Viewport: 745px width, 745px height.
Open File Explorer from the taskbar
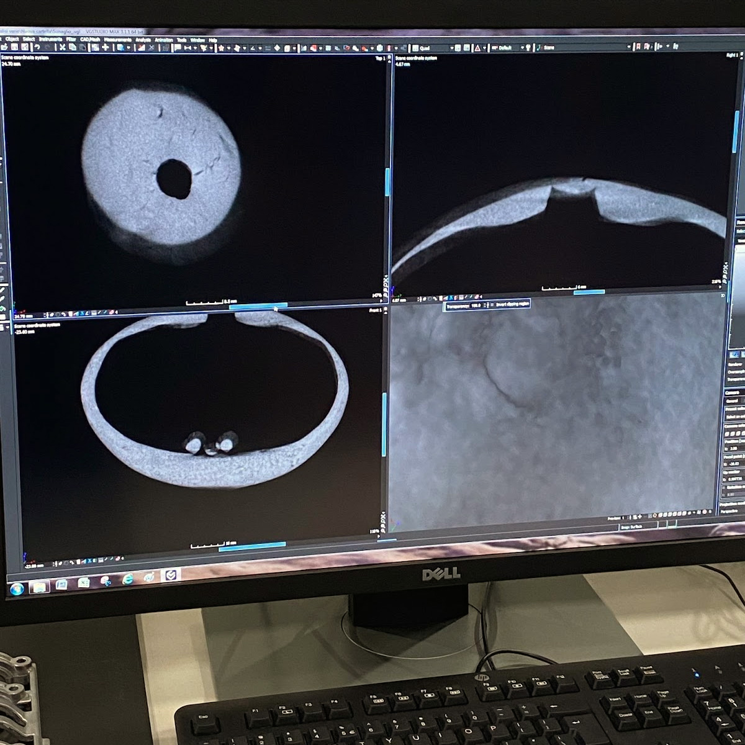(x=39, y=587)
